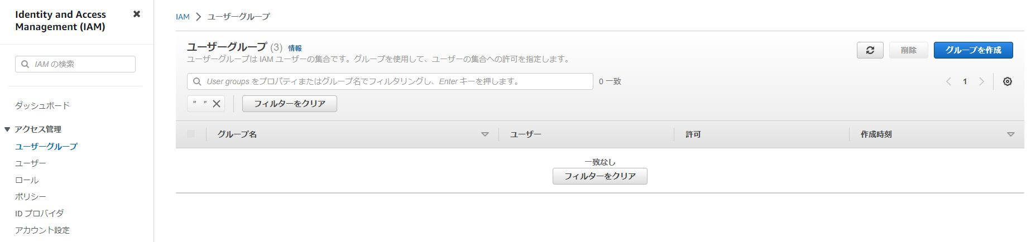The width and height of the screenshot is (1031, 242).
Task: Click the breadcrumb chevron separator
Action: coord(198,17)
